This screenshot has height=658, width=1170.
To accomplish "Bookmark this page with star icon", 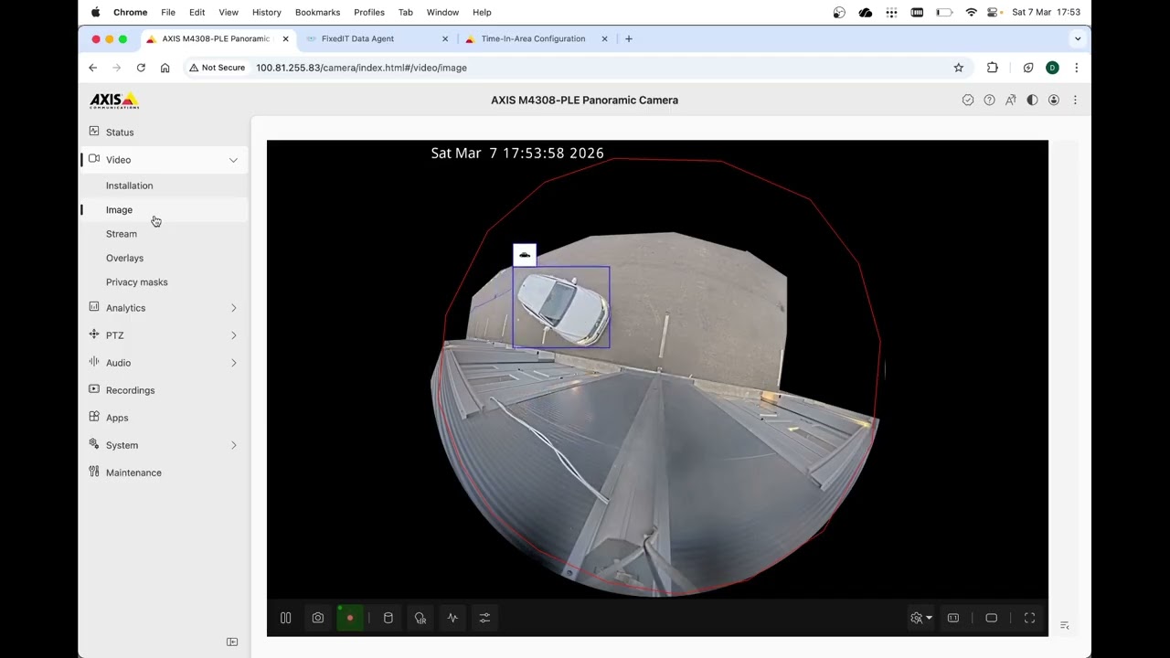I will tap(959, 68).
